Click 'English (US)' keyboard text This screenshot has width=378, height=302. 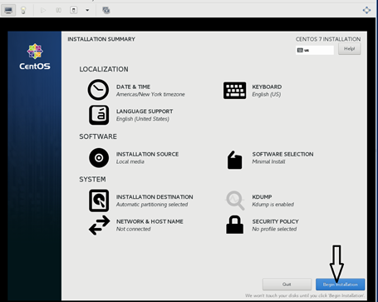[267, 95]
